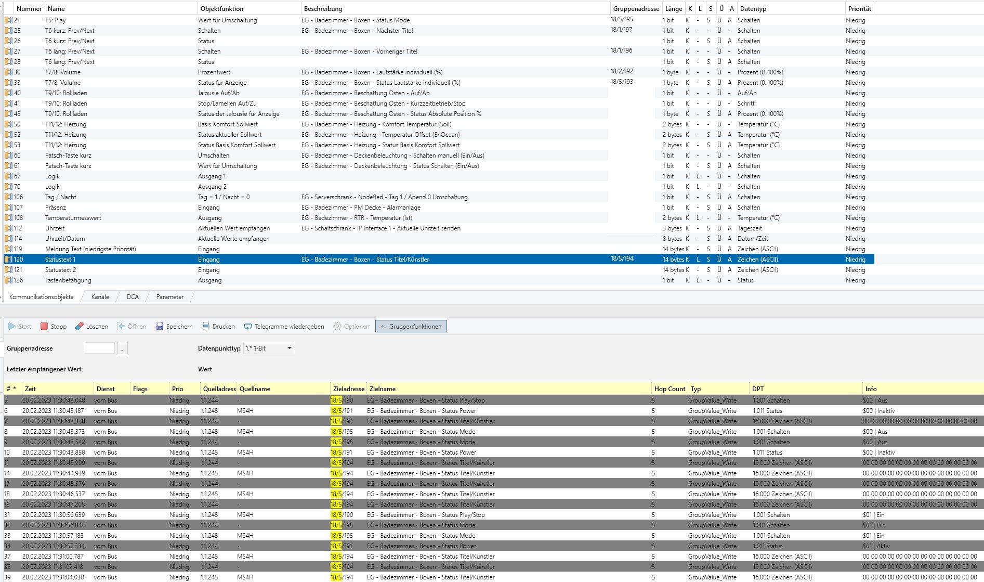Sort objects by the Priorität column header
Screen dimensions: 984x582
click(860, 9)
